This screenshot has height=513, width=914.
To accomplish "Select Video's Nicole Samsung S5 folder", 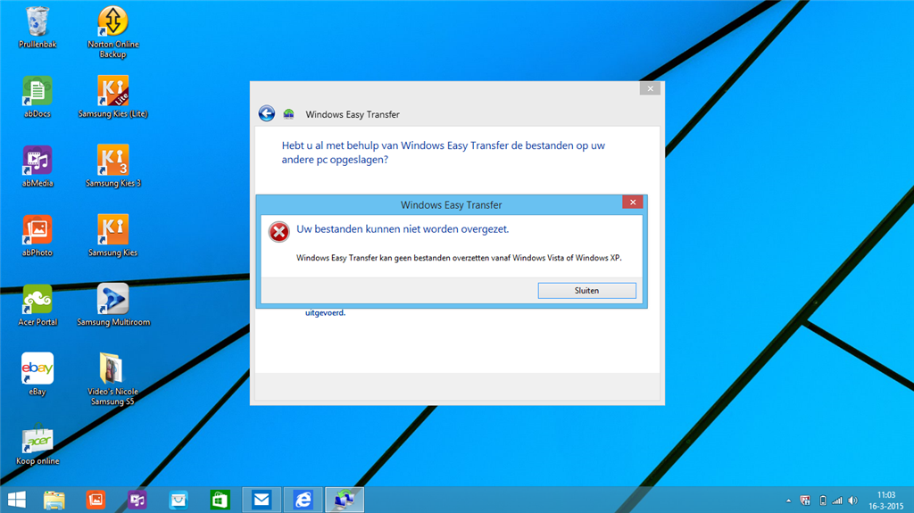I will click(x=113, y=379).
